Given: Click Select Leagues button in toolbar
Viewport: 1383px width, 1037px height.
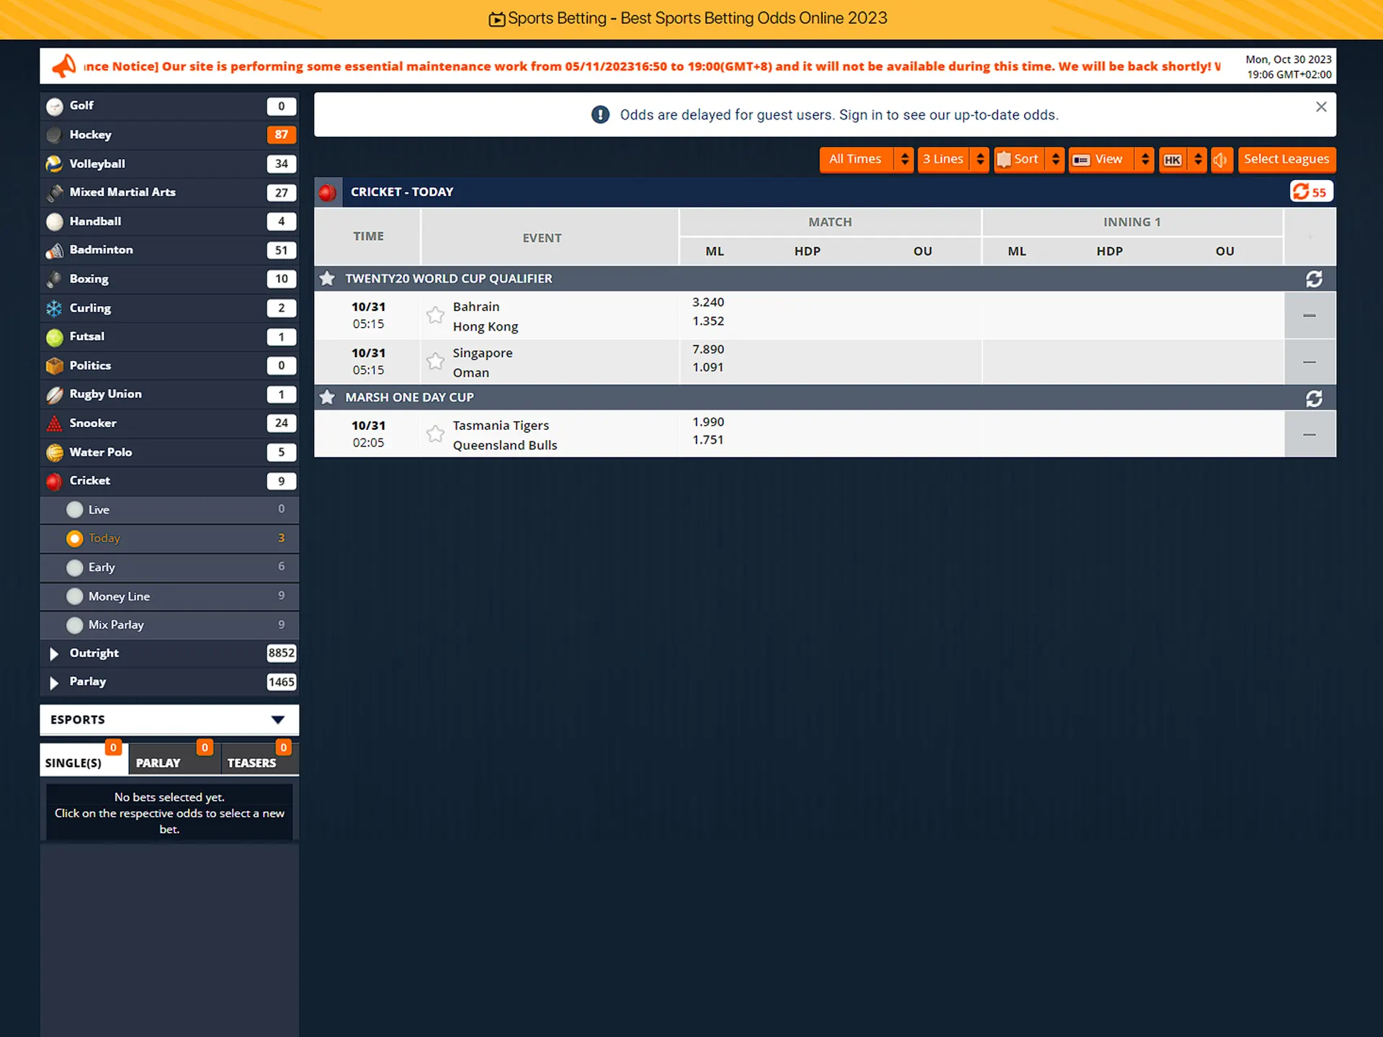Looking at the screenshot, I should coord(1286,159).
